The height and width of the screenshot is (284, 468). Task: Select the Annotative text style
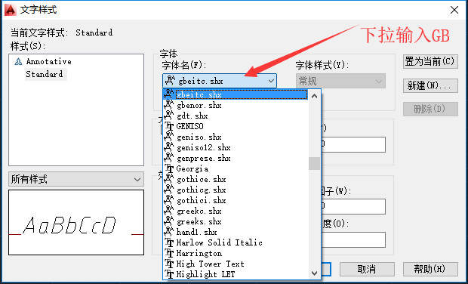tap(48, 61)
